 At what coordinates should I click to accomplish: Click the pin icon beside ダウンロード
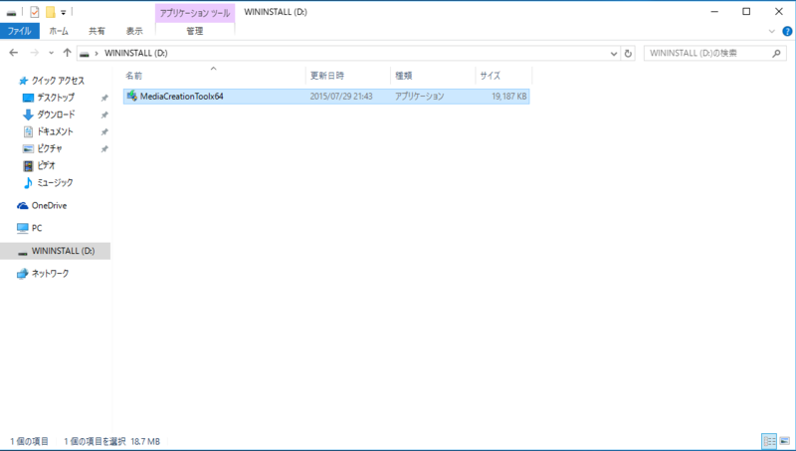[x=104, y=115]
